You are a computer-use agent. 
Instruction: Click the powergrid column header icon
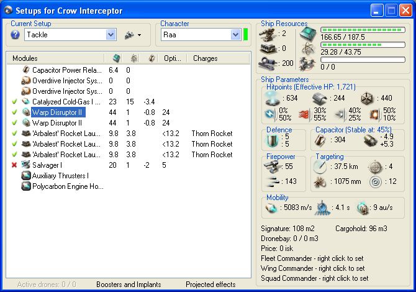point(134,58)
